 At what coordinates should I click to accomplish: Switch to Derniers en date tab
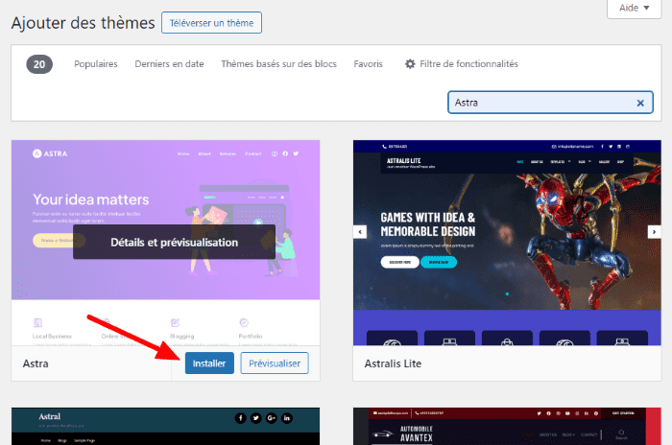click(169, 64)
